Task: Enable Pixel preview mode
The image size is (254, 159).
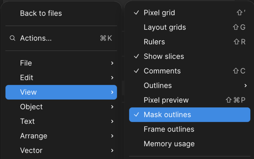Action: (x=190, y=100)
